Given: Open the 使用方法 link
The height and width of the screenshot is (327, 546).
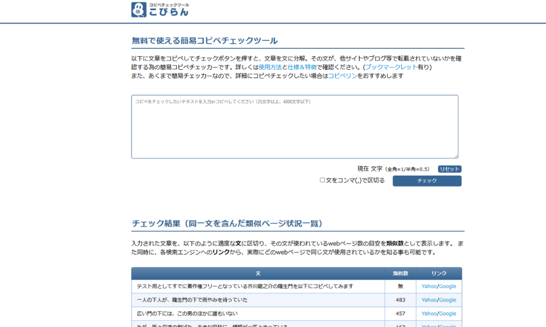Looking at the screenshot, I should click(270, 67).
